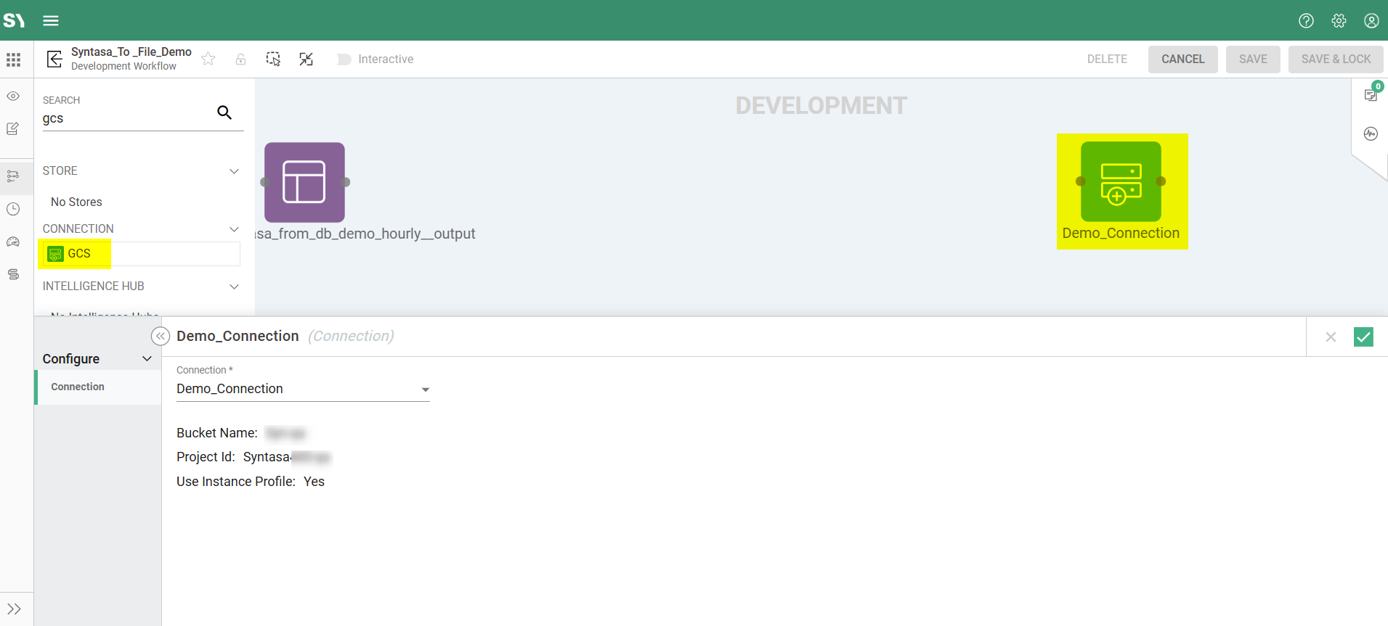The width and height of the screenshot is (1388, 626).
Task: Collapse the STORE section
Action: coord(234,171)
